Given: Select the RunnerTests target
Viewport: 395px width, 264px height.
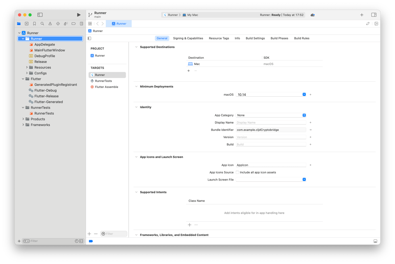Looking at the screenshot, I should tap(103, 81).
